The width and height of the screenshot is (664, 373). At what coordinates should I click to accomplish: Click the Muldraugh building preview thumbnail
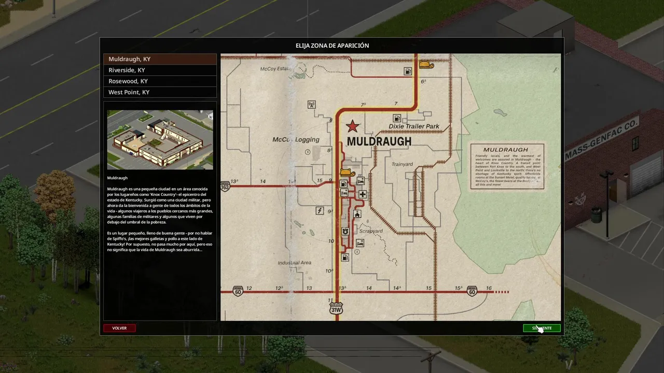tap(160, 139)
